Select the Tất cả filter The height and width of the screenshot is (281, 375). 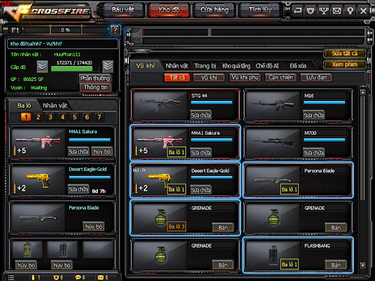pos(177,78)
